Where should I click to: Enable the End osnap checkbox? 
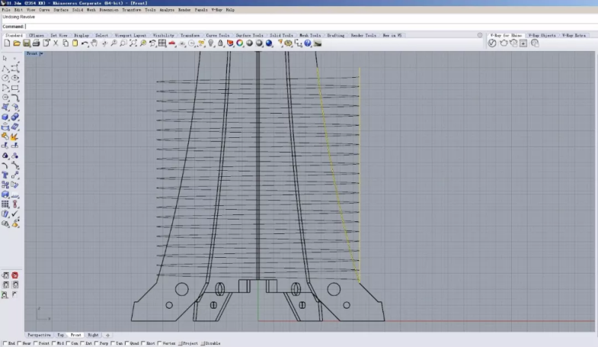point(4,343)
